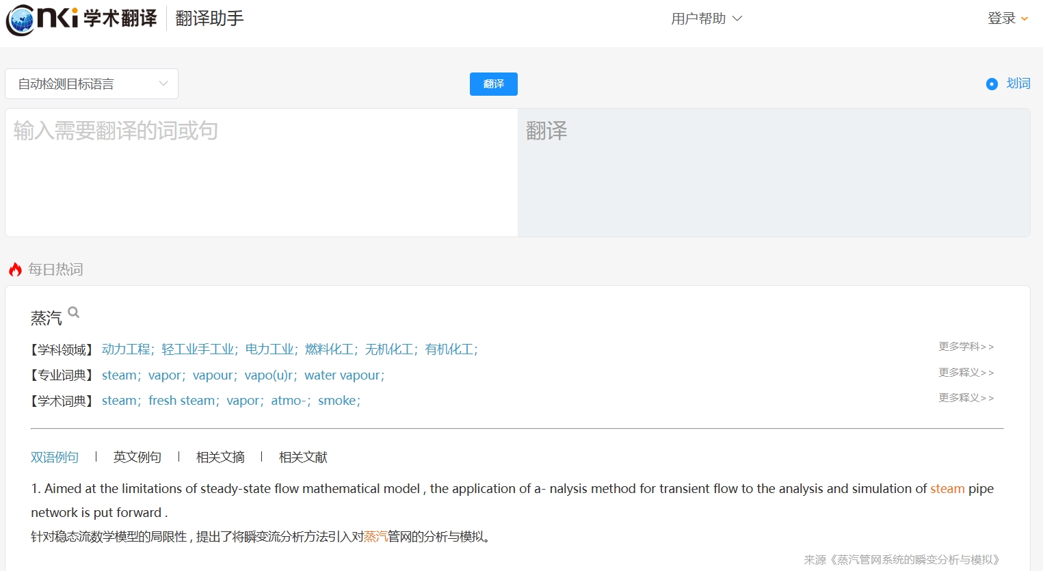The image size is (1043, 571).
Task: Click the 轻工业手工业 subject link
Action: 198,349
